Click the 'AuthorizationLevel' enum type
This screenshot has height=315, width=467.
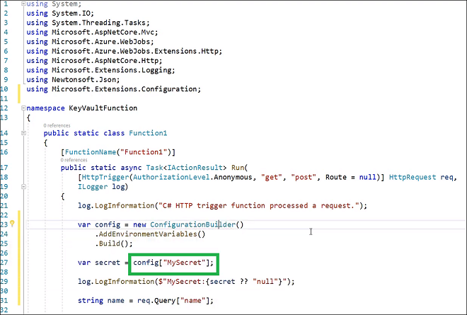tap(171, 177)
